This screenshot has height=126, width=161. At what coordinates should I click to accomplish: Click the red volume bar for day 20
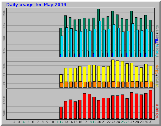point(99,109)
